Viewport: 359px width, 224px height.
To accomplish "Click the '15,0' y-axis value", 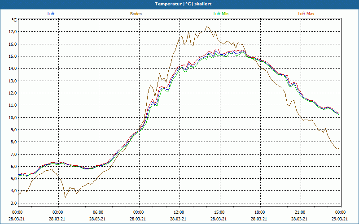I will pyautogui.click(x=13, y=56).
